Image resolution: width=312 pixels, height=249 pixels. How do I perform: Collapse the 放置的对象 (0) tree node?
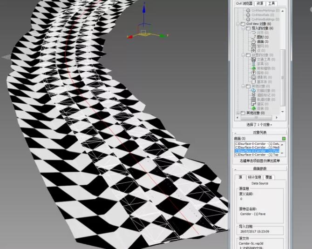coord(243,55)
